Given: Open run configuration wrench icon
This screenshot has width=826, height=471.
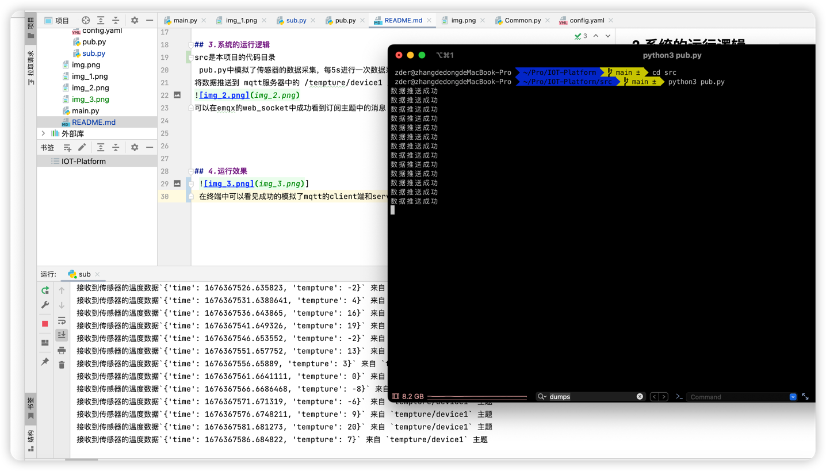Looking at the screenshot, I should [45, 305].
